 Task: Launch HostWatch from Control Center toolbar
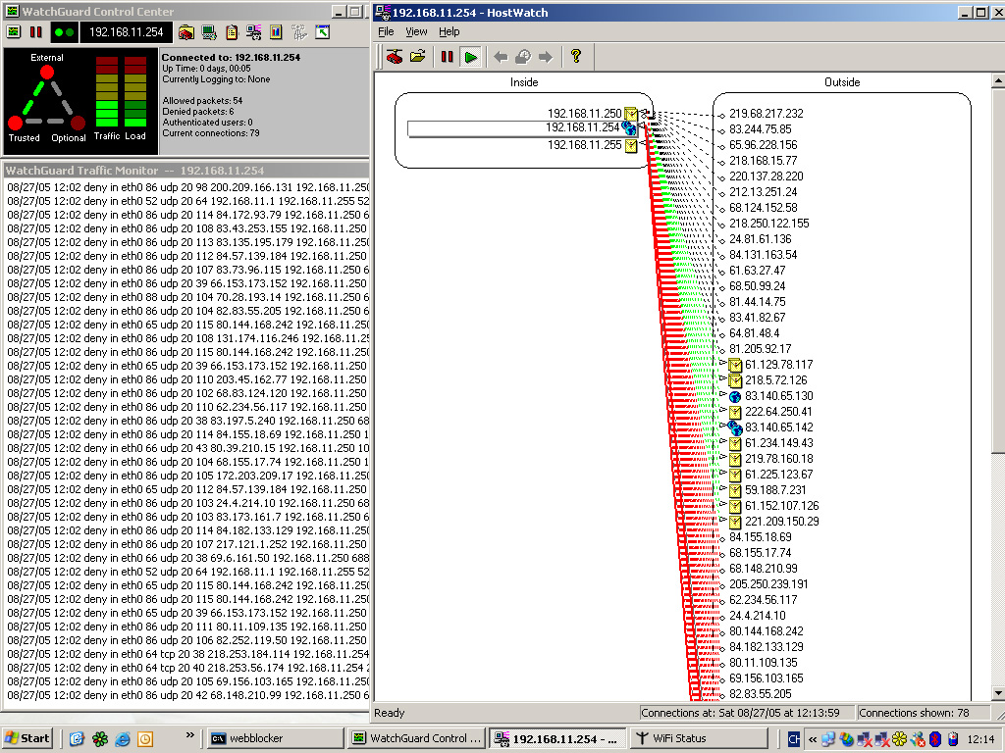pyautogui.click(x=254, y=32)
